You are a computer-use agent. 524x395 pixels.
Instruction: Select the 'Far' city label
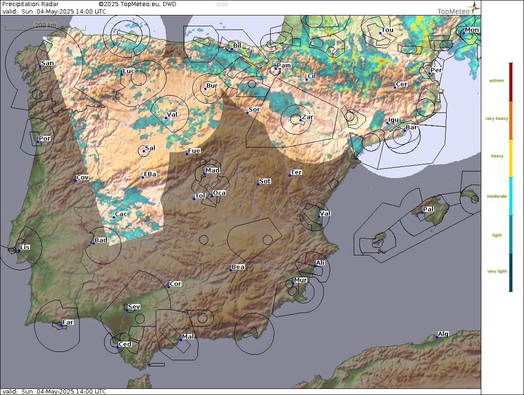[x=68, y=322]
